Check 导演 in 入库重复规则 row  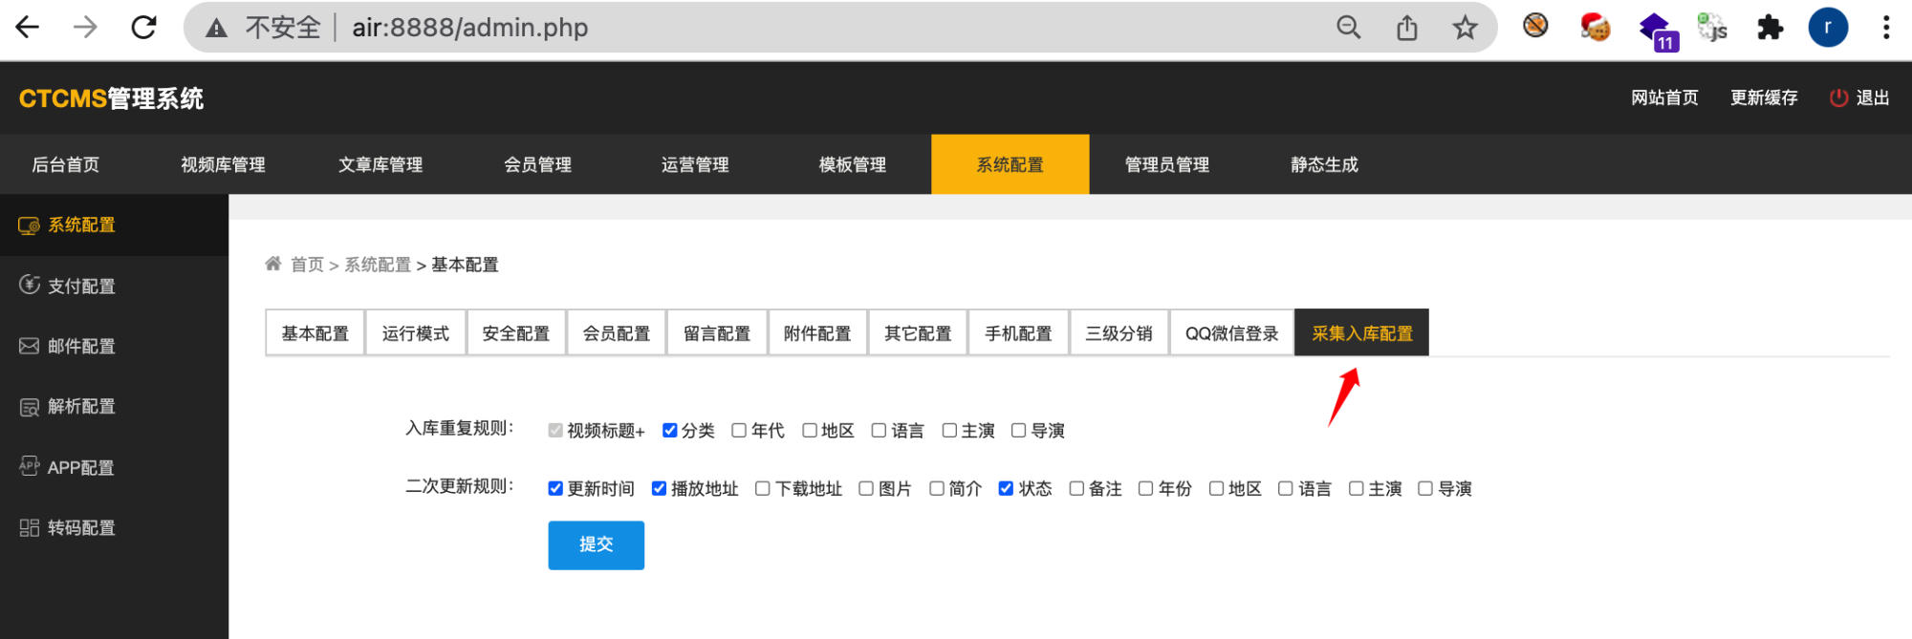[1019, 431]
